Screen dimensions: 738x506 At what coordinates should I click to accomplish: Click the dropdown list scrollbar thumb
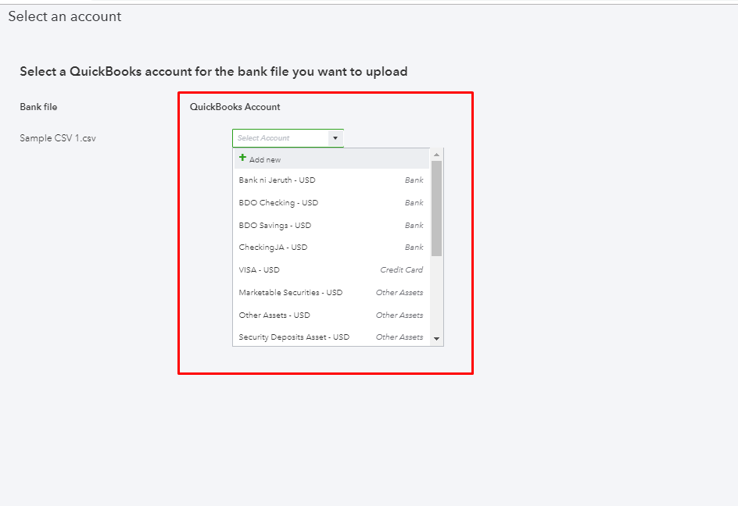click(436, 208)
